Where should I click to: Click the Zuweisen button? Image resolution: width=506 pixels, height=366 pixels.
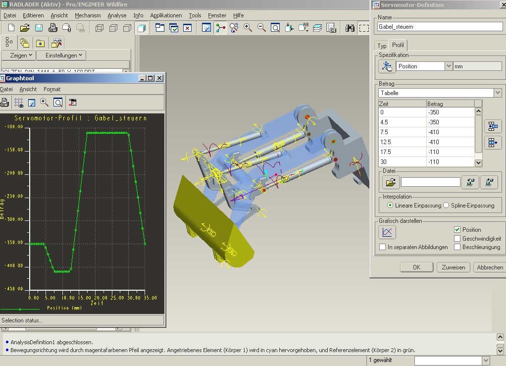click(x=454, y=267)
